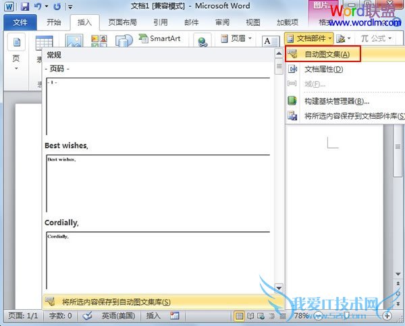
Task: Click the next page double-arrow button
Action: coord(398,304)
